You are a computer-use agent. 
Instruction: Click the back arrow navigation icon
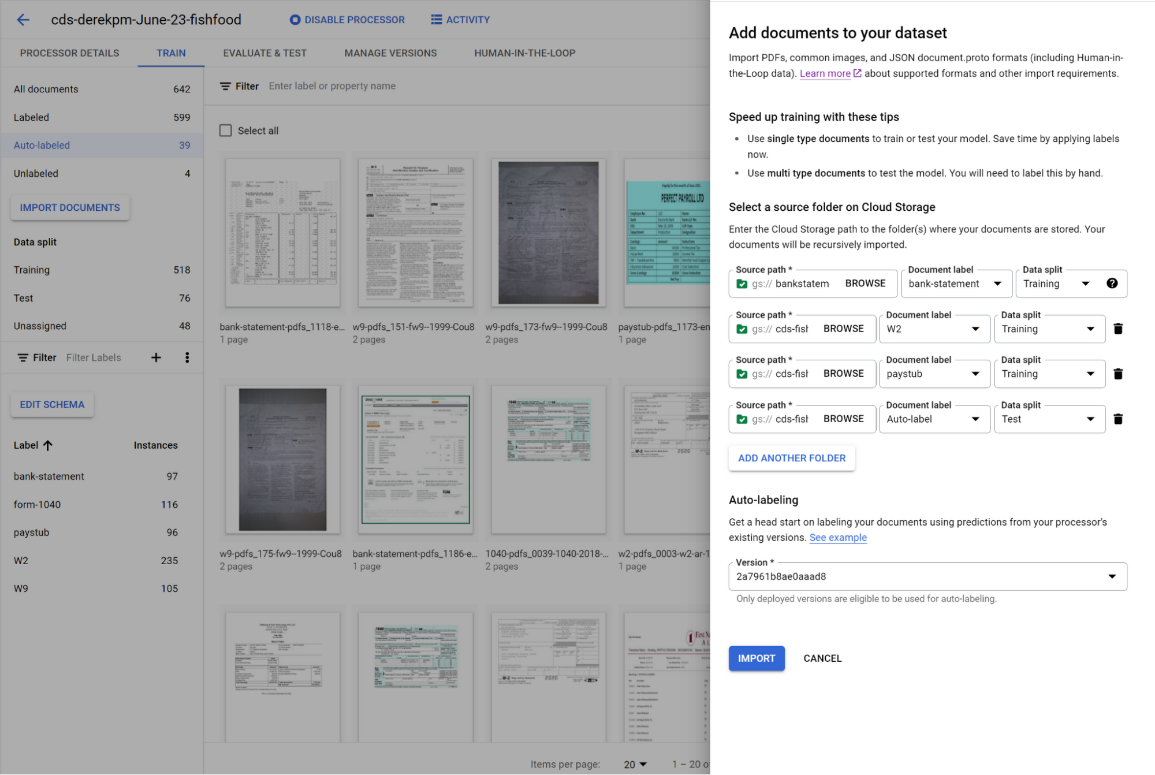coord(23,19)
